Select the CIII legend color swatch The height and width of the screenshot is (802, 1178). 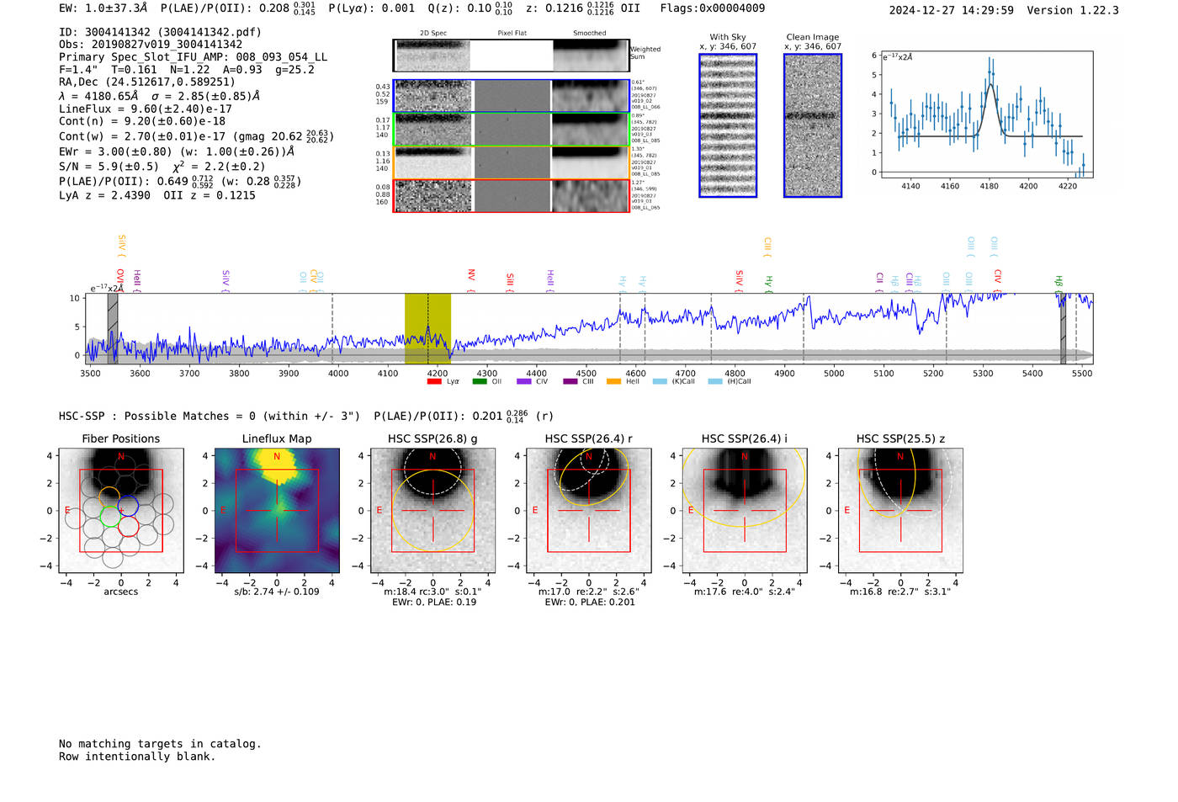coord(570,381)
